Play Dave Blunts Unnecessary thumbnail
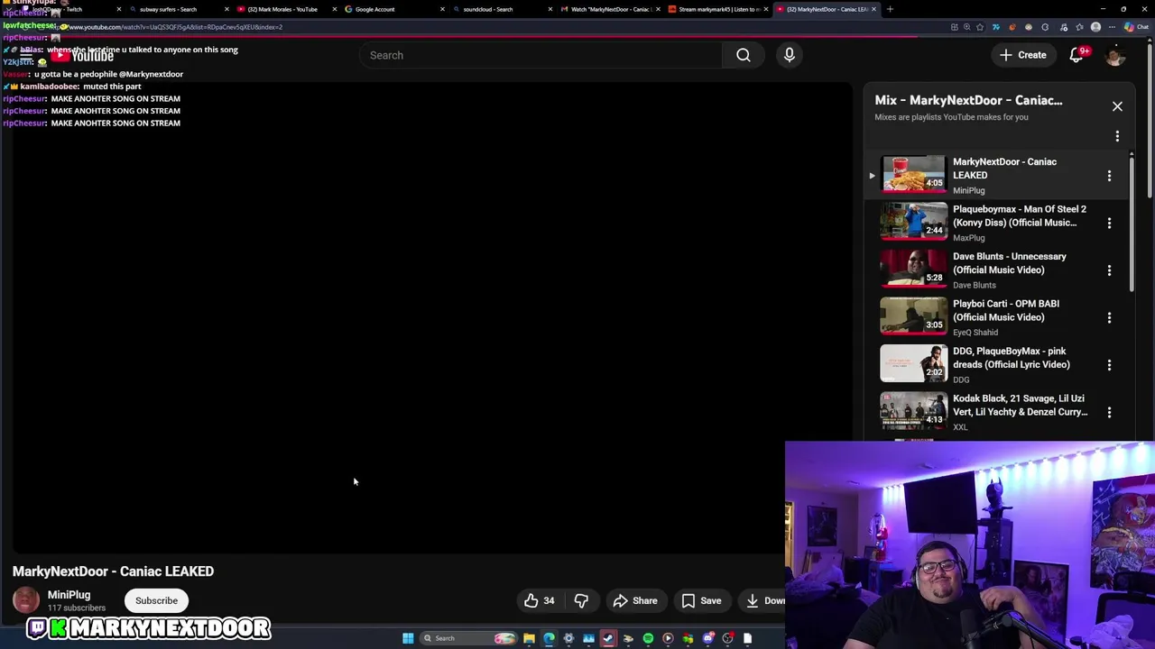Viewport: 1155px width, 649px height. point(913,269)
